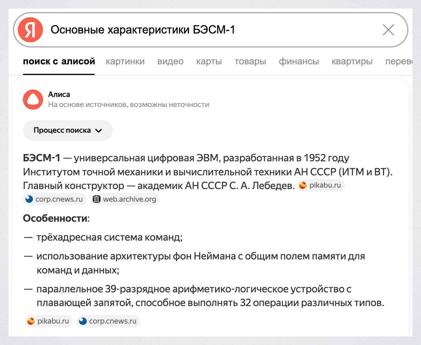Select the Финансы tab
The width and height of the screenshot is (421, 345).
(x=299, y=61)
